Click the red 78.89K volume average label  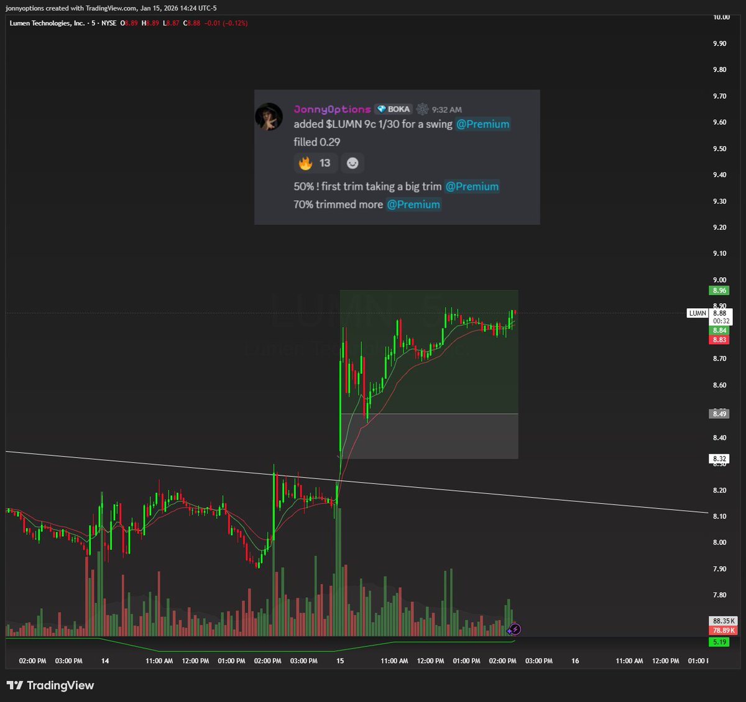724,631
